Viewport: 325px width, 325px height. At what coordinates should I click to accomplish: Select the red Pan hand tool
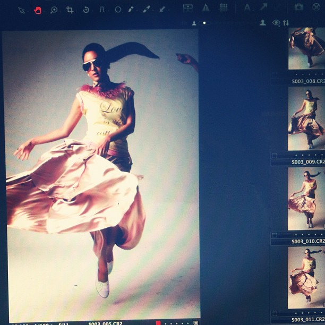click(38, 11)
